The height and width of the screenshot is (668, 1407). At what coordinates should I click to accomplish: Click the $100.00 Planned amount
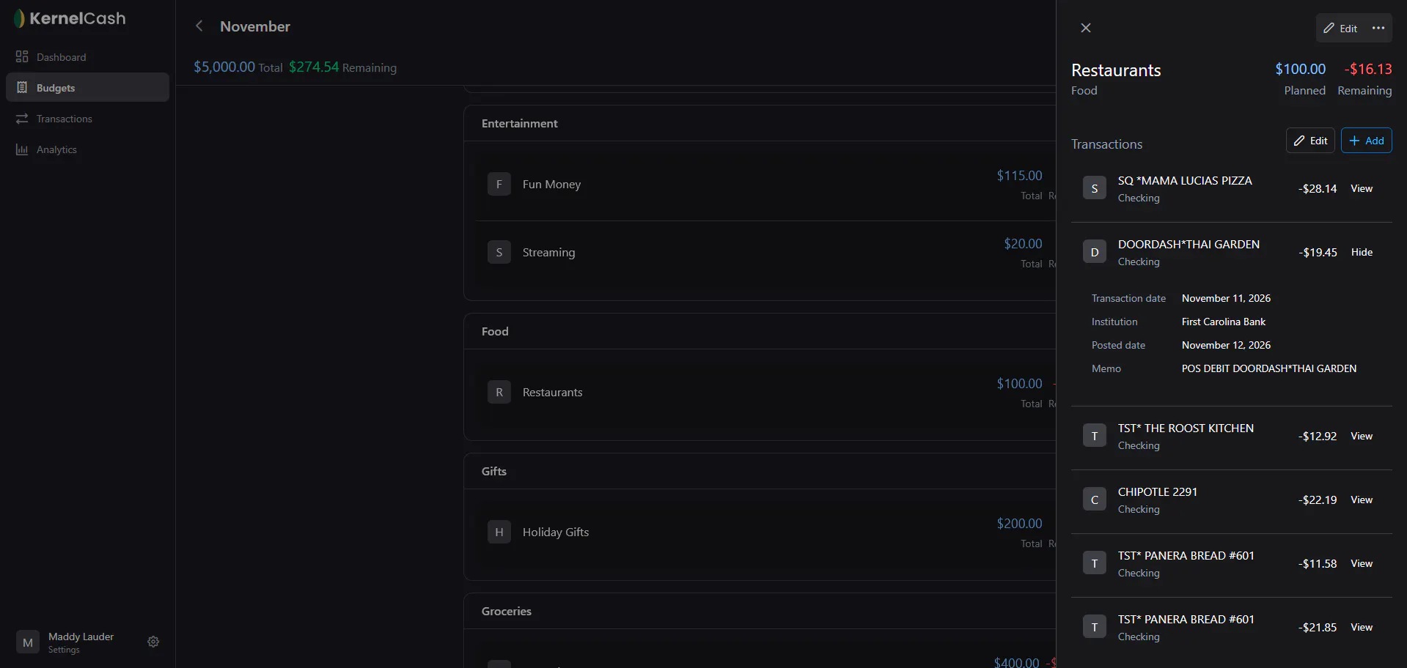(x=1300, y=69)
